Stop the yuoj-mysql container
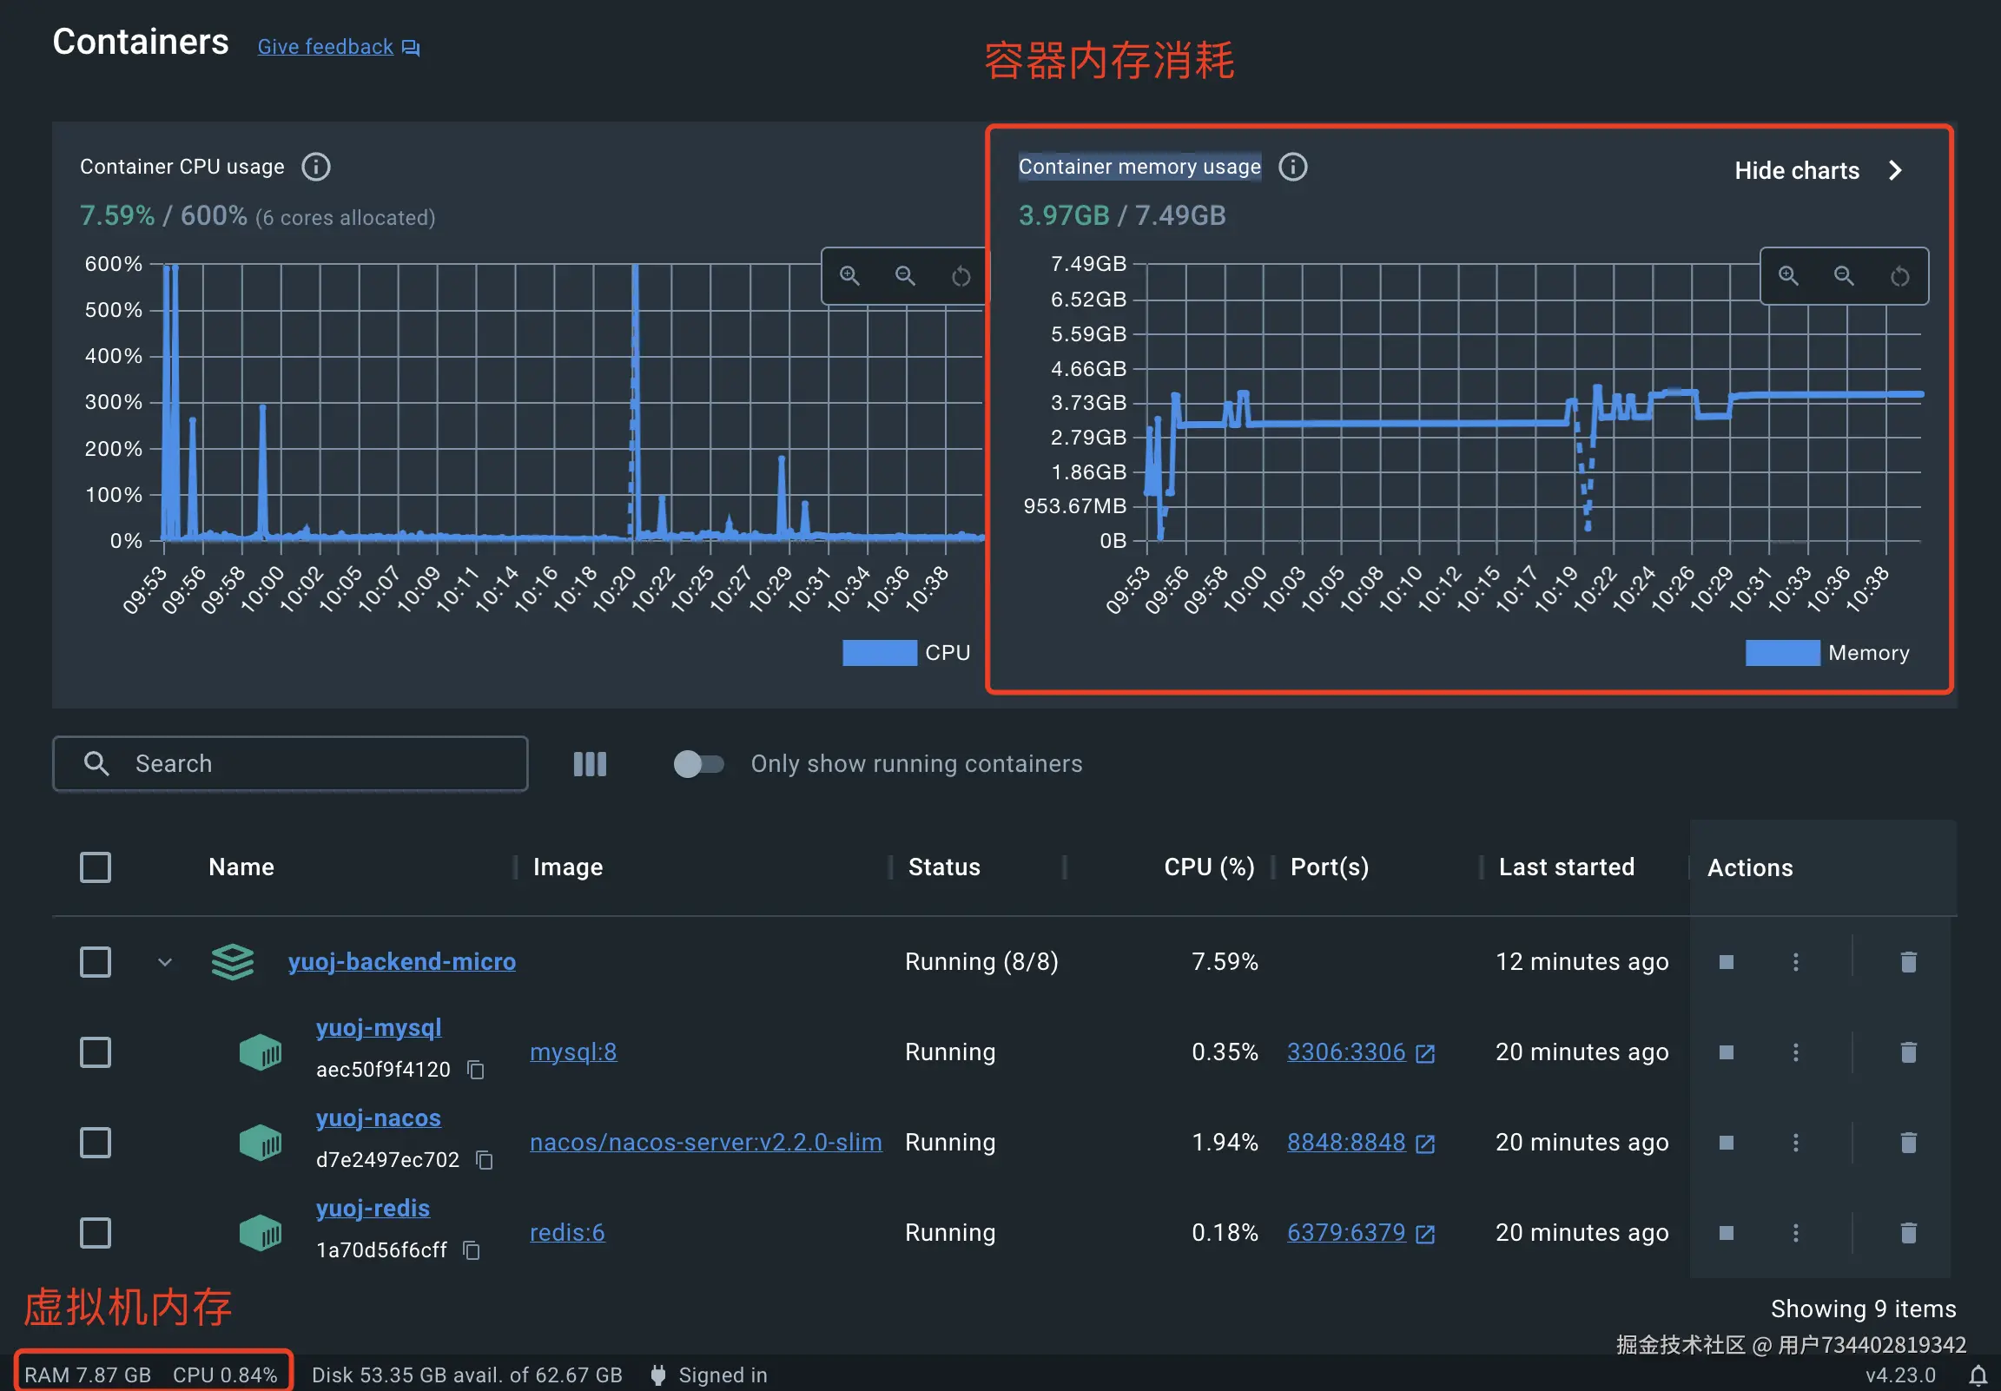Image resolution: width=2001 pixels, height=1391 pixels. point(1726,1053)
